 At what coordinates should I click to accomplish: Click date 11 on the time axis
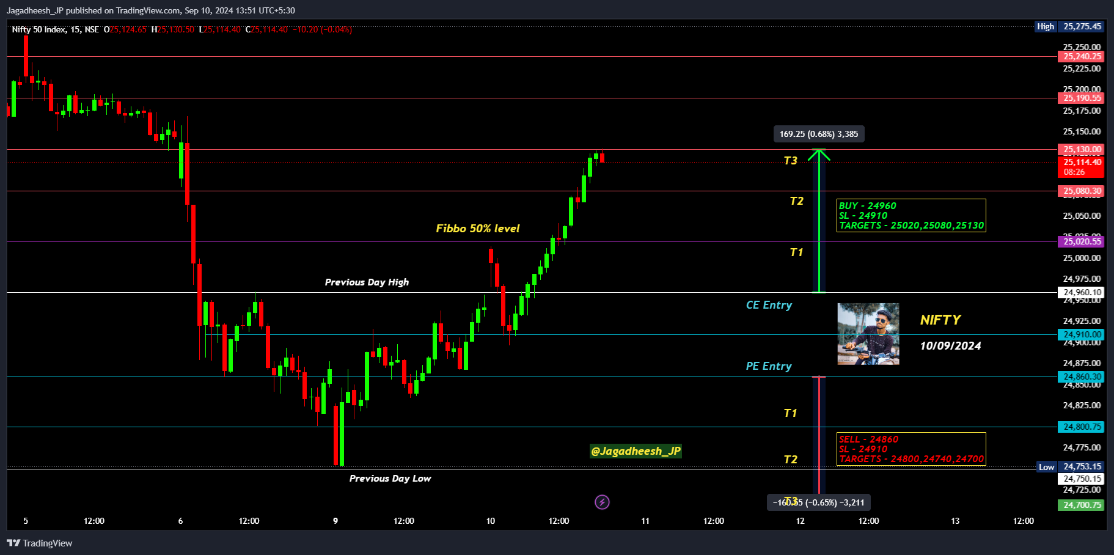(x=645, y=521)
